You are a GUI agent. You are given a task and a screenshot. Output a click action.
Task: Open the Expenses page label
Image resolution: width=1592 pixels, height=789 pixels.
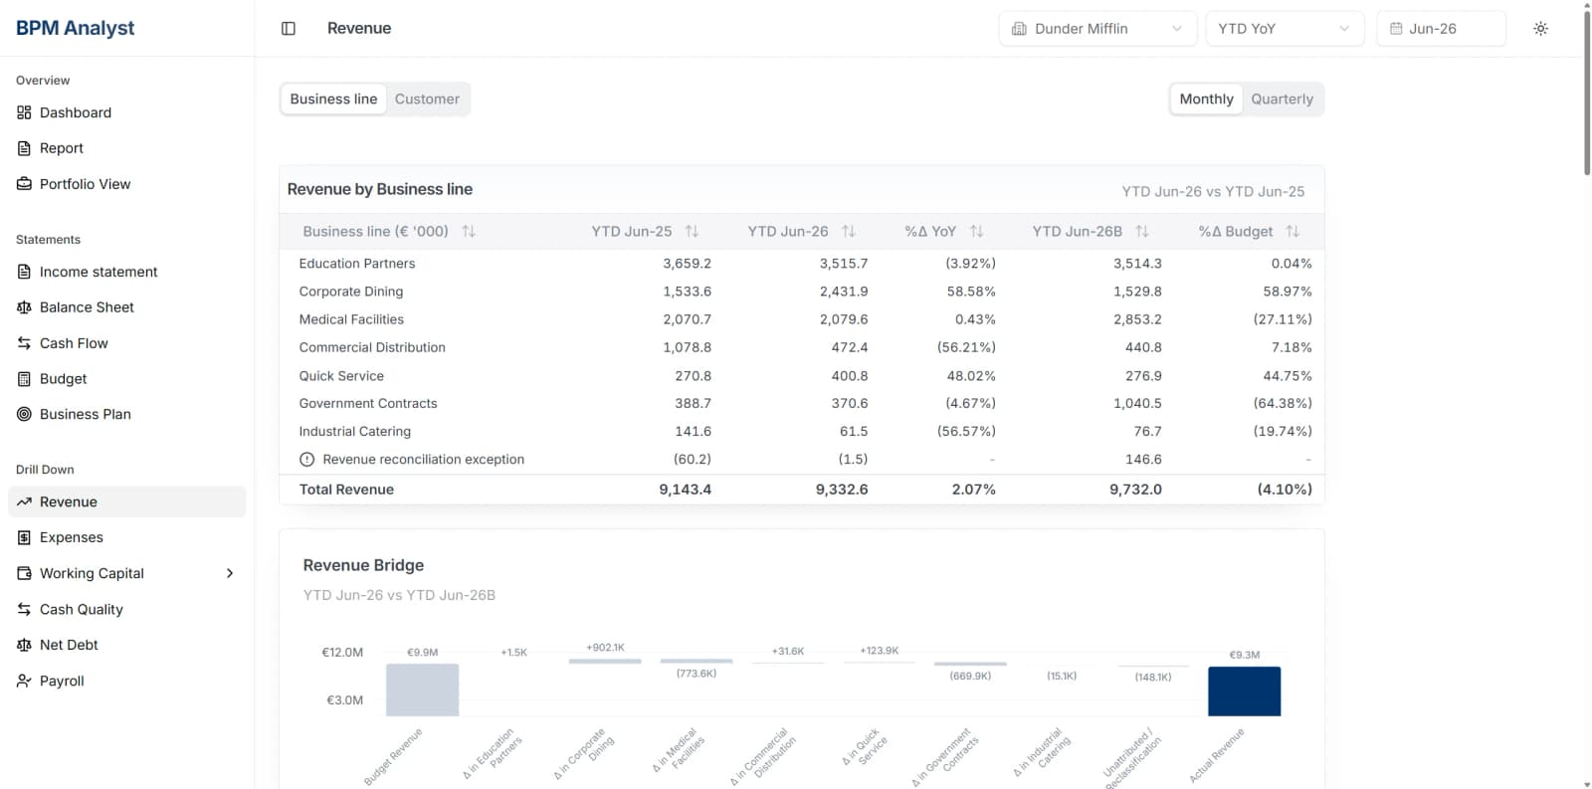click(72, 537)
